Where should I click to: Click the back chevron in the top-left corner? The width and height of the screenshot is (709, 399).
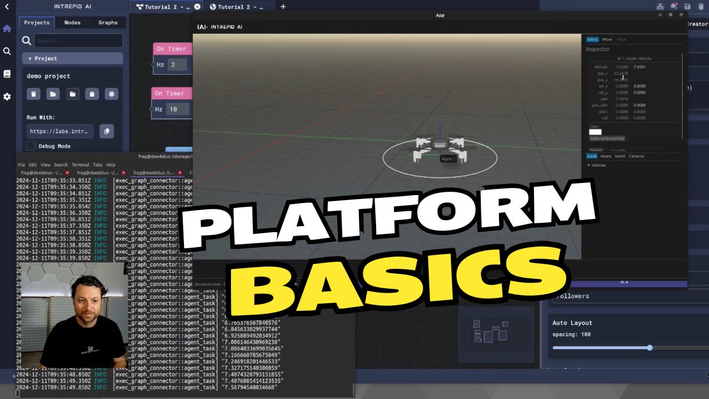[x=7, y=7]
